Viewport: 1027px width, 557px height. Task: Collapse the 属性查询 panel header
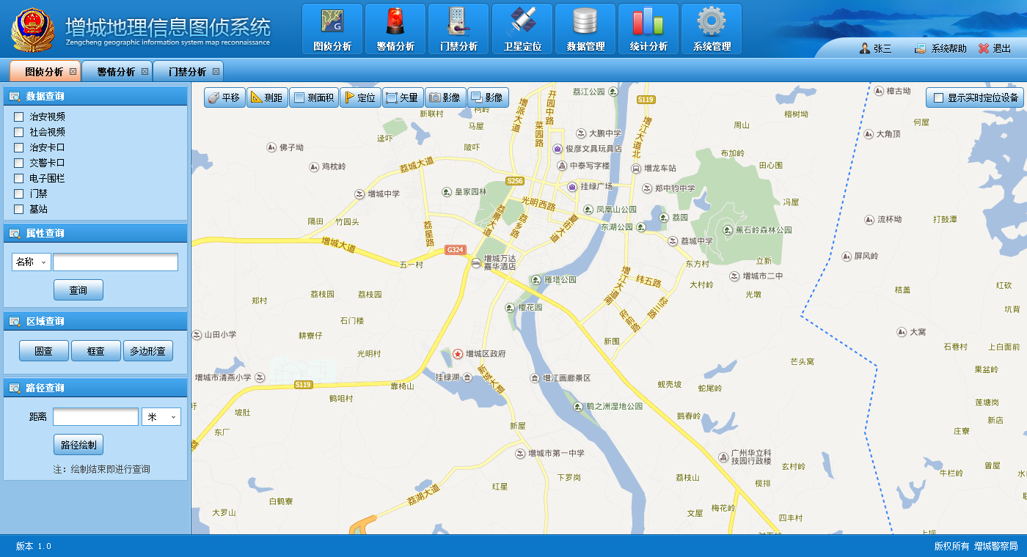pos(95,233)
